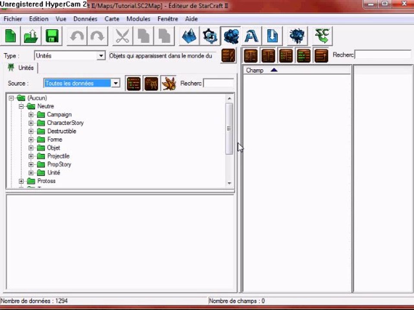
Task: Select third field-view icon in right panel
Action: 286,56
